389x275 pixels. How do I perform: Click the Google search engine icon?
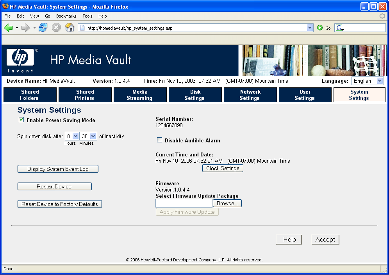pyautogui.click(x=339, y=28)
